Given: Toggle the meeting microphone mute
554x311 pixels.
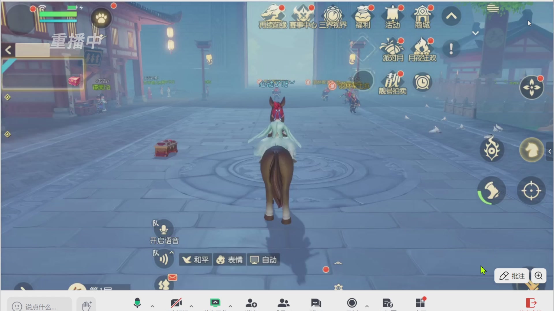Looking at the screenshot, I should (137, 303).
